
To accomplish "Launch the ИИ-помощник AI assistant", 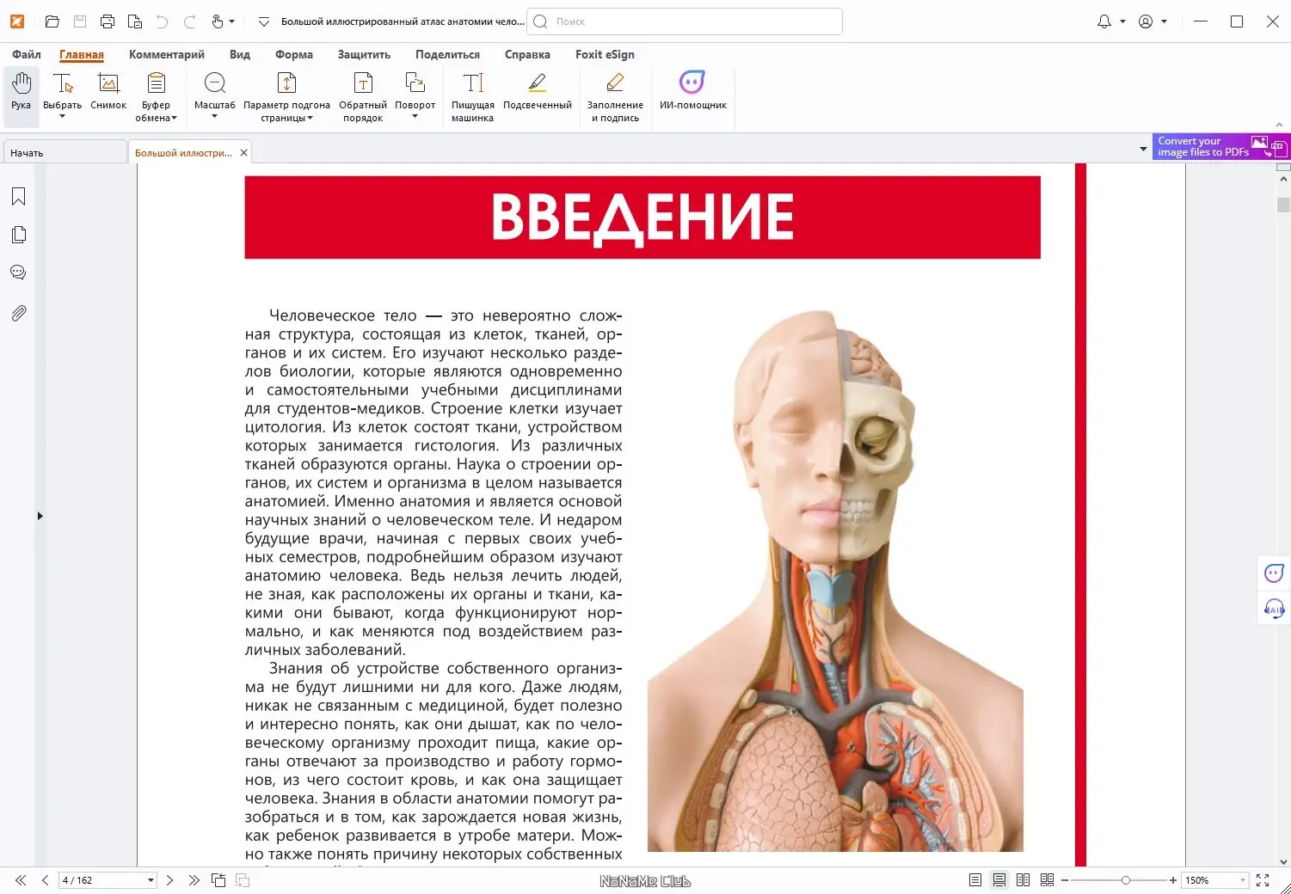I will pyautogui.click(x=693, y=92).
